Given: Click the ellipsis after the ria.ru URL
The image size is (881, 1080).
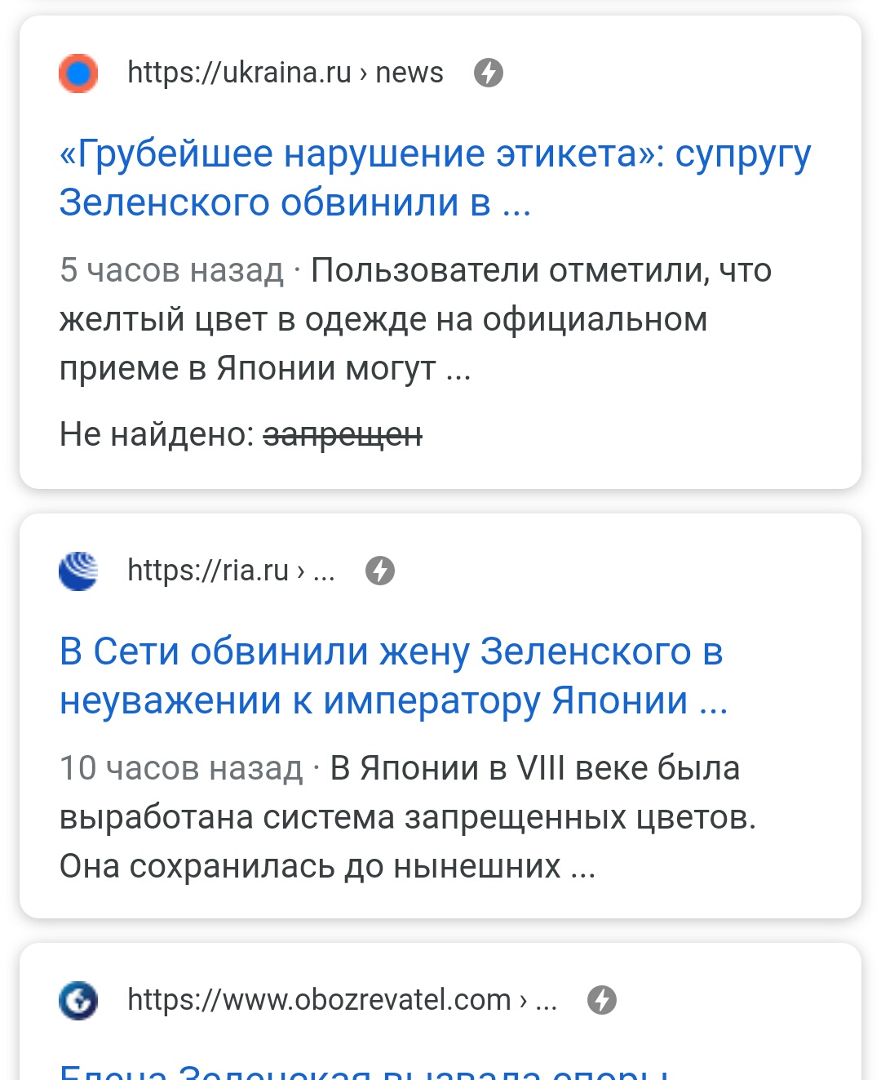Looking at the screenshot, I should tap(324, 571).
